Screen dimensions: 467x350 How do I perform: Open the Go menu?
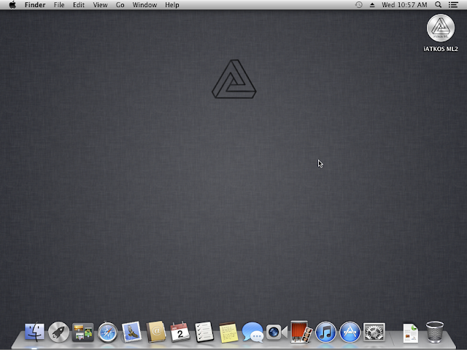pos(120,5)
